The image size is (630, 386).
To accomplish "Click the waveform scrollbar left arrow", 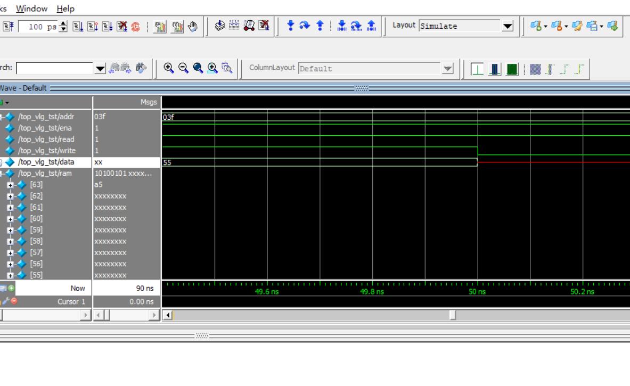I will tap(168, 315).
